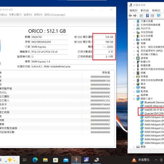Viewport: 164px width, 164px height.
Task: Click the fingerprint icon beside 生物特徵辨識裝置
Action: click(x=138, y=25)
